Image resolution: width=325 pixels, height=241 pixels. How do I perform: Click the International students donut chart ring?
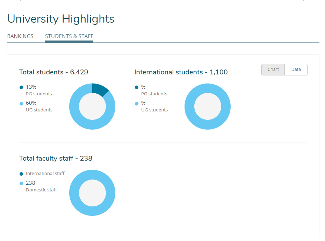click(x=189, y=107)
